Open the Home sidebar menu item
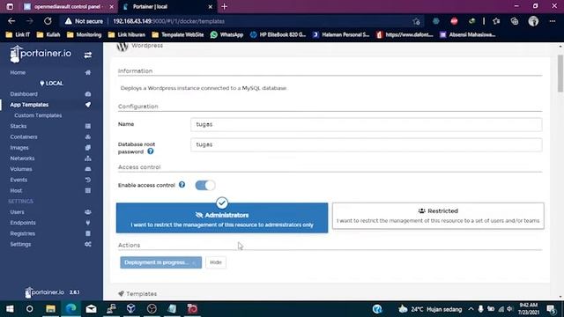The image size is (564, 317). [x=18, y=72]
